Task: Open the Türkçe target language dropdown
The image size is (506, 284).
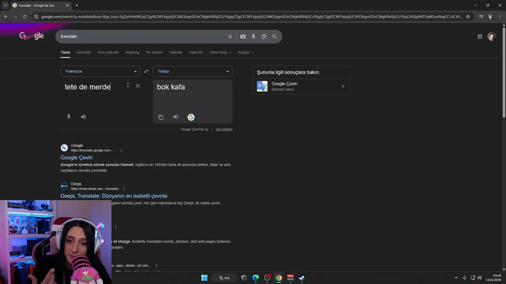Action: click(193, 71)
